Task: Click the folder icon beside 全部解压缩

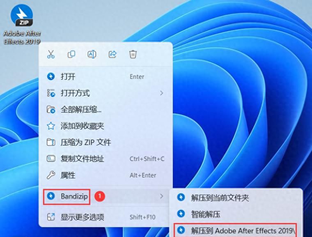Action: 51,110
